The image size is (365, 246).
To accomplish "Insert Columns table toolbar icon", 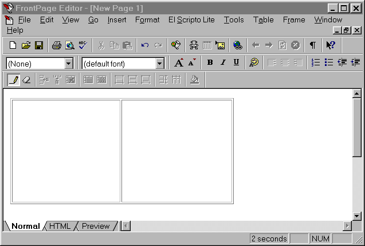I will pos(57,80).
